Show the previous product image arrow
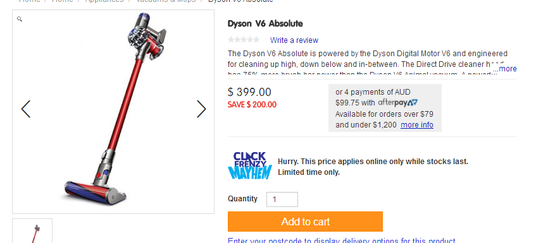 pyautogui.click(x=26, y=109)
